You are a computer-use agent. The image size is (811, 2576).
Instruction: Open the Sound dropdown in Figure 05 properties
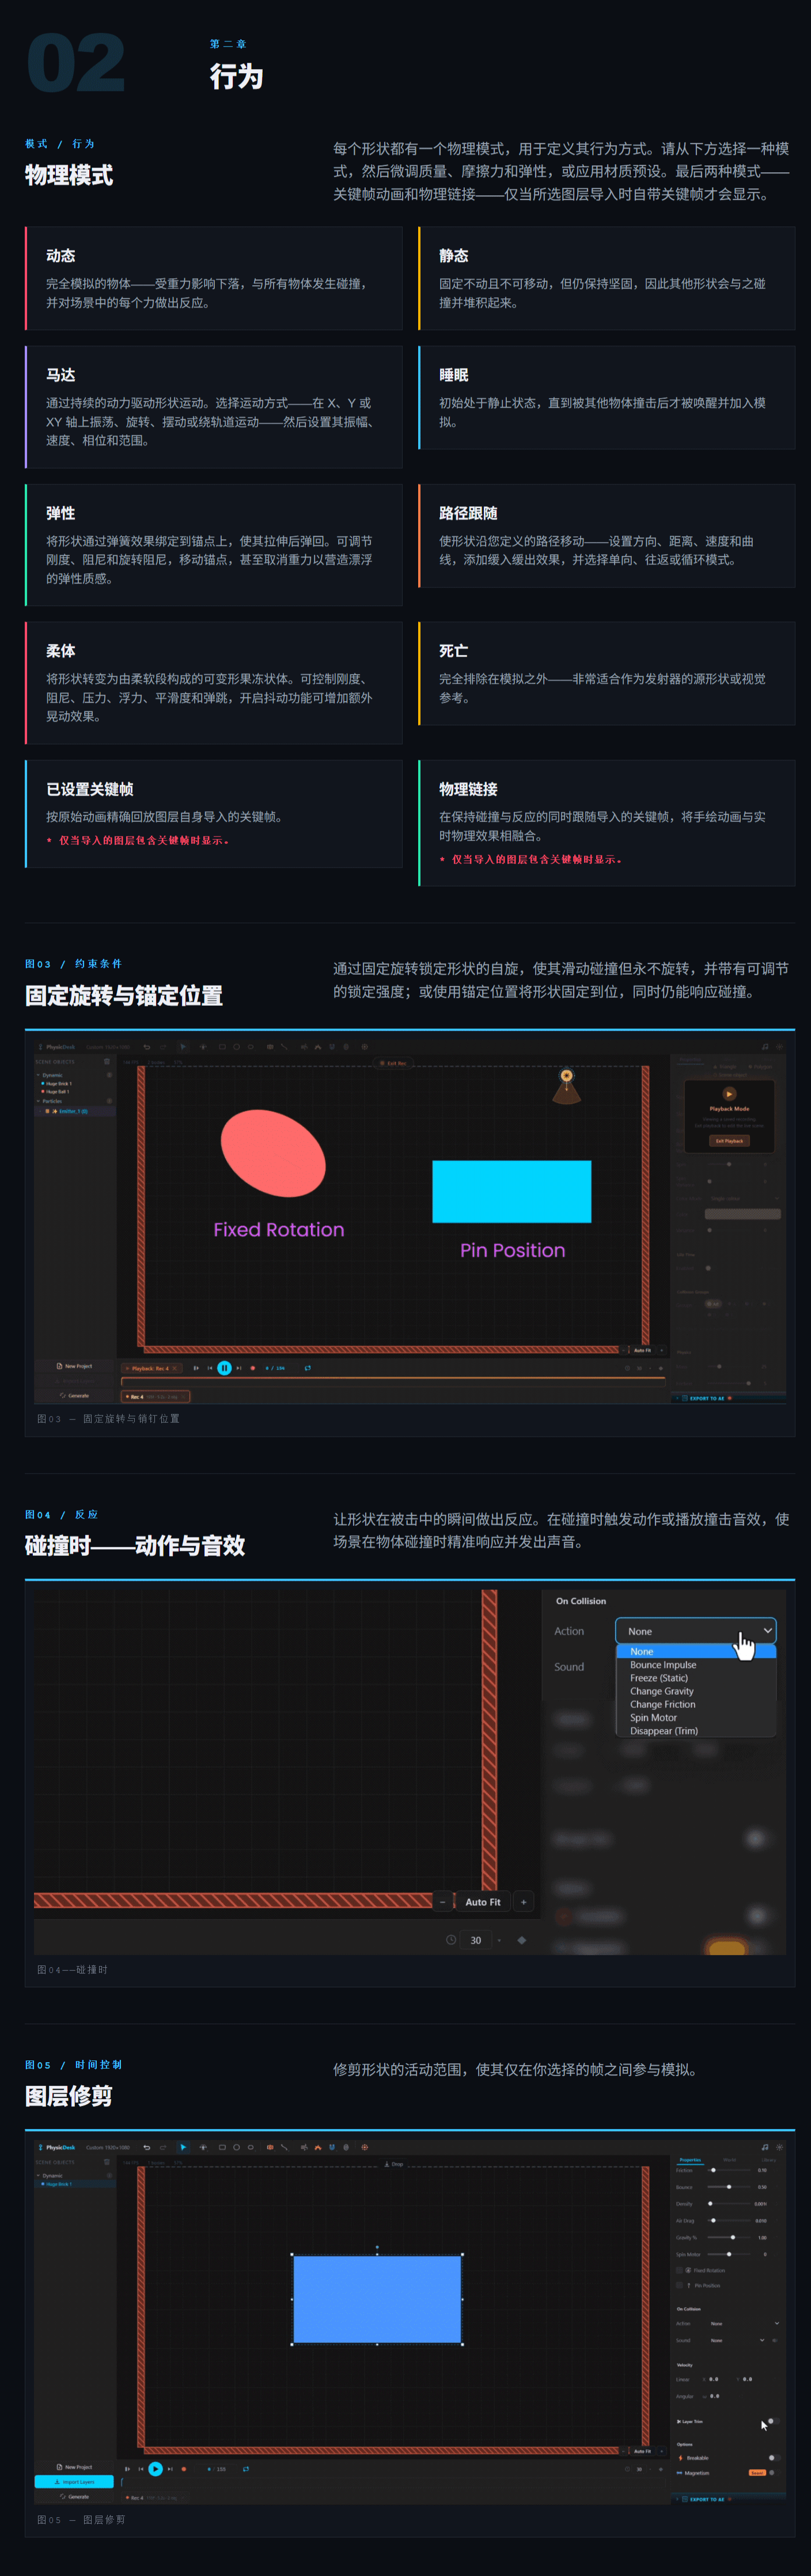pos(738,2340)
